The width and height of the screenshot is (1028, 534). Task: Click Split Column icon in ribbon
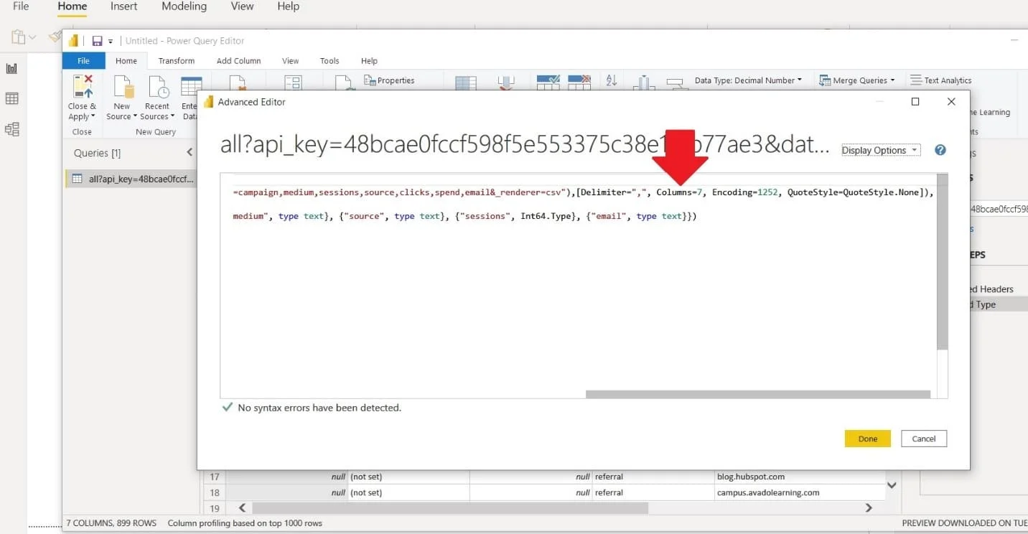644,83
